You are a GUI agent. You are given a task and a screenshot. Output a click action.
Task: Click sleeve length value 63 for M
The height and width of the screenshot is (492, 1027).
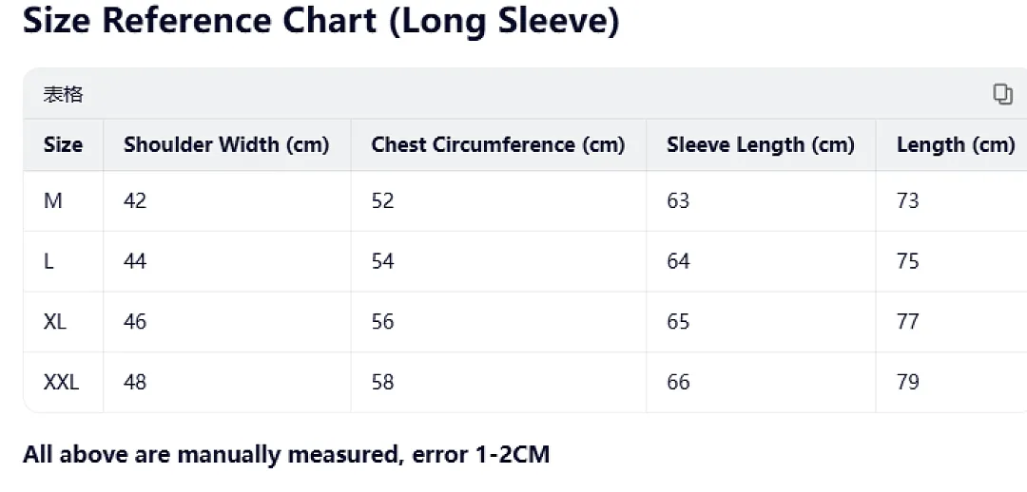[x=678, y=200]
